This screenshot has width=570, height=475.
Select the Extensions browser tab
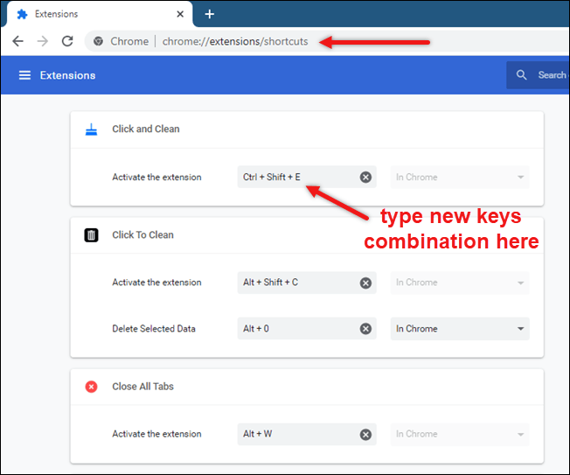point(98,14)
